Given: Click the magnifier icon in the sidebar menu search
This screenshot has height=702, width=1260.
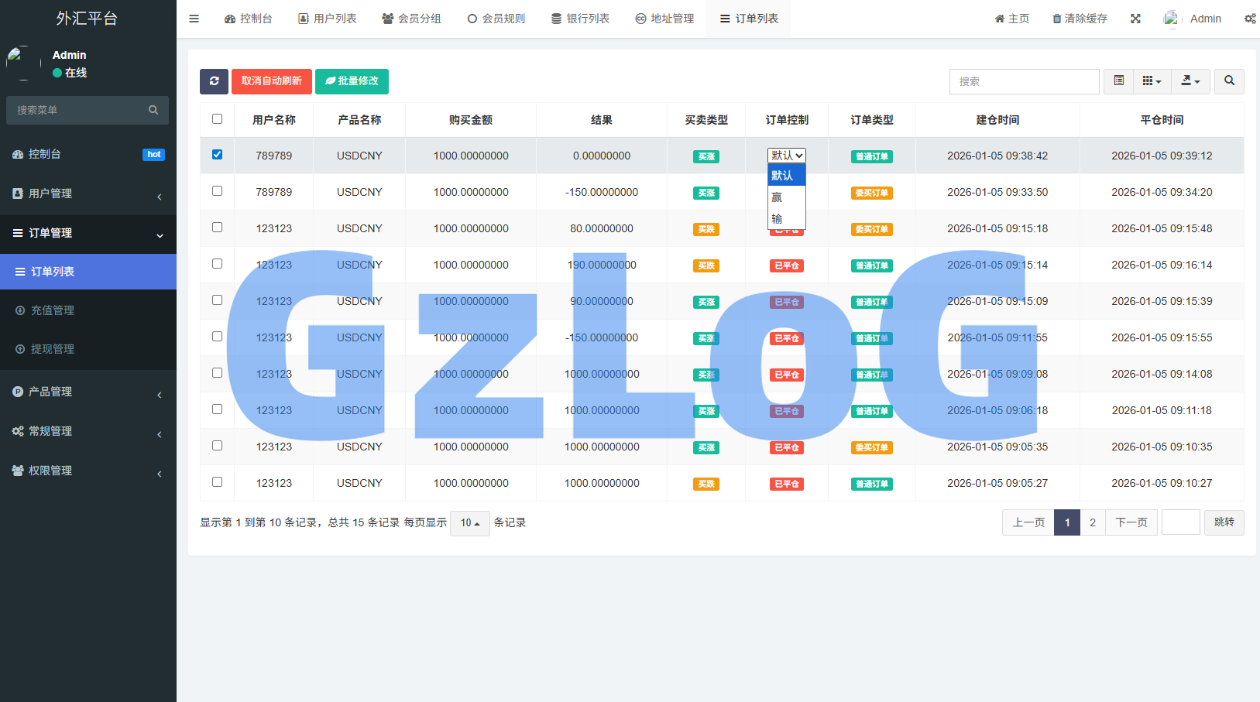Looking at the screenshot, I should coord(153,110).
